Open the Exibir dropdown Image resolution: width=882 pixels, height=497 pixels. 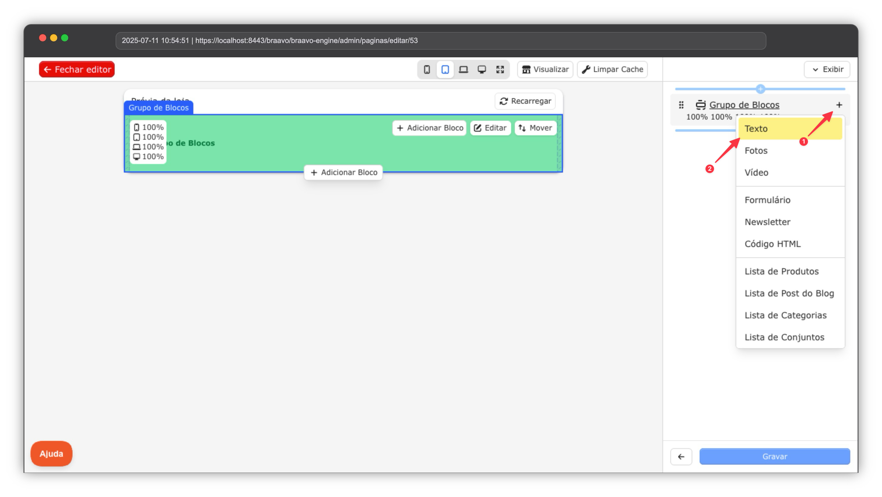click(x=827, y=70)
